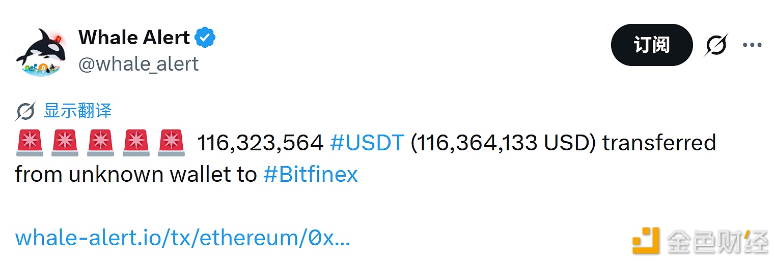Click the Whale Alert display name
This screenshot has width=775, height=261.
134,38
